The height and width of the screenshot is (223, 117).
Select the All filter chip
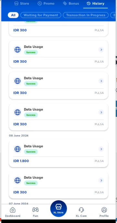(13, 15)
